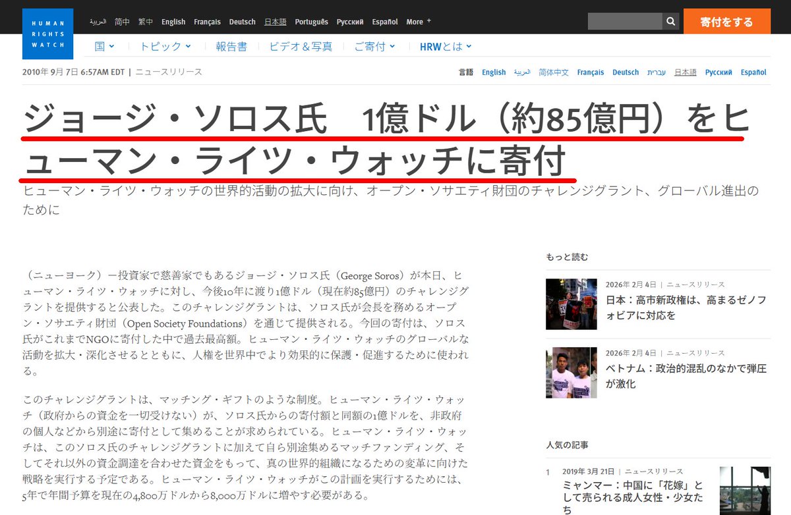The width and height of the screenshot is (791, 515).
Task: Choose Русский in the article 言語 row
Action: 719,72
